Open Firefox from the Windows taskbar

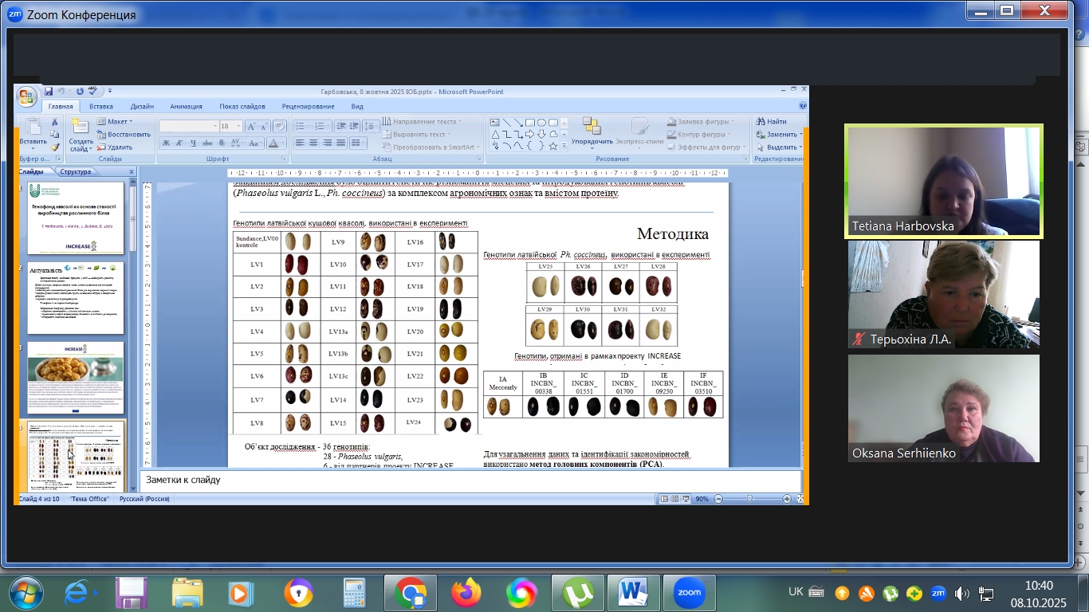[466, 593]
